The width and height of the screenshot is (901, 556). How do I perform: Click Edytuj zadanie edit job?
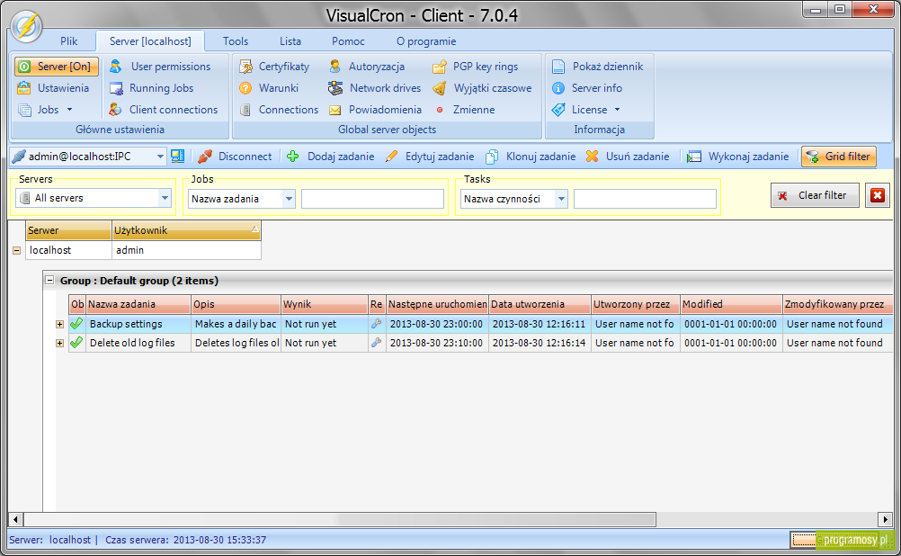point(430,157)
